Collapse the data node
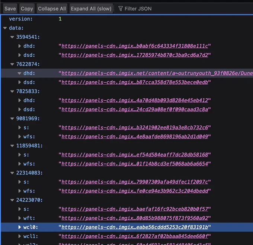The height and width of the screenshot is (245, 253). click(x=5, y=28)
